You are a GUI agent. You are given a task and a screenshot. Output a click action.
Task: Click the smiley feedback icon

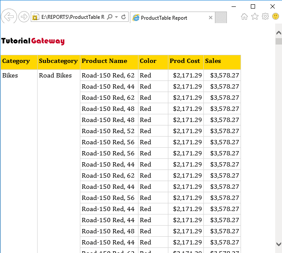pos(276,16)
